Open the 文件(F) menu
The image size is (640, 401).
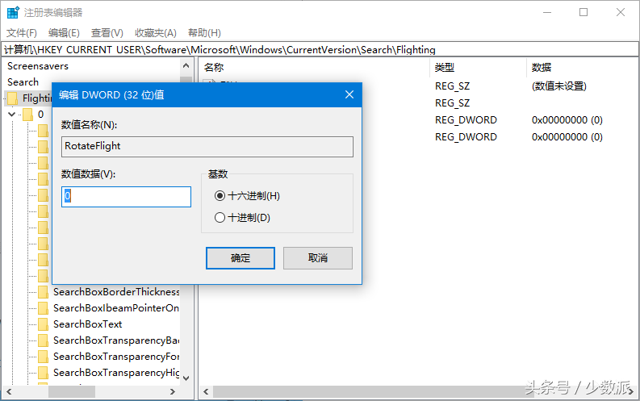22,33
